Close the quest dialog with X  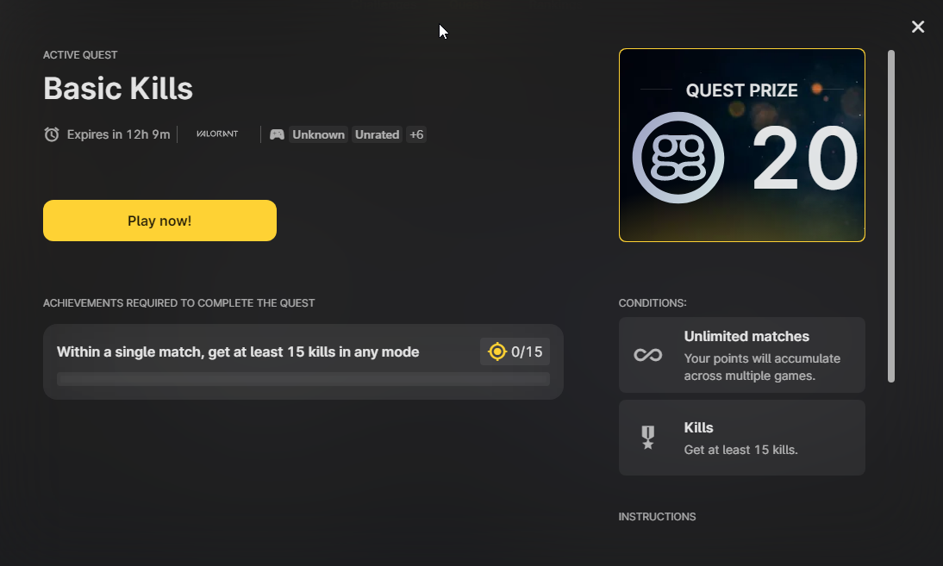pyautogui.click(x=918, y=27)
